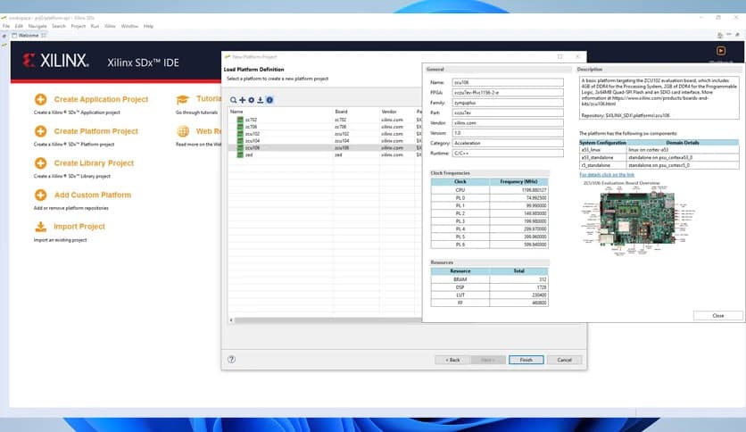Open the File menu

6,26
